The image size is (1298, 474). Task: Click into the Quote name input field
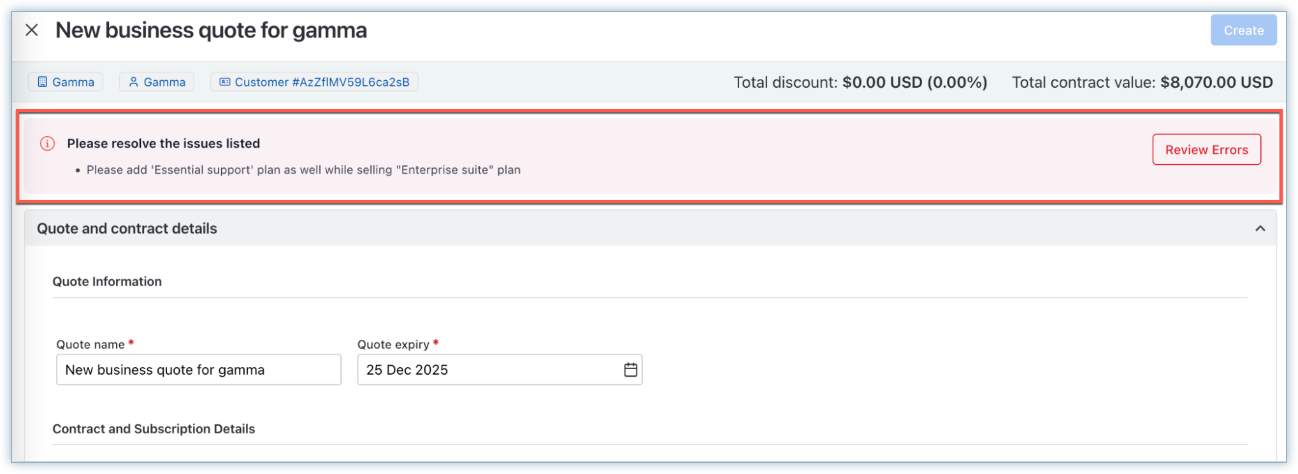click(198, 370)
